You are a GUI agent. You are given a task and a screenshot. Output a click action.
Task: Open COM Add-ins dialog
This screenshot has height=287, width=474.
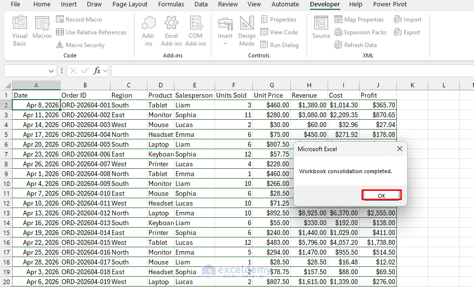[x=195, y=31]
